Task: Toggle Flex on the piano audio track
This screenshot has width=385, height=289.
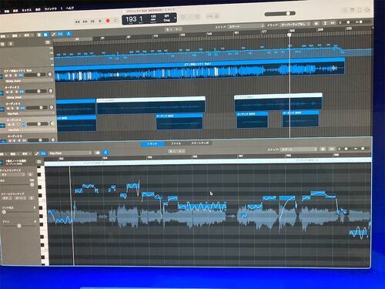Action: click(x=21, y=76)
